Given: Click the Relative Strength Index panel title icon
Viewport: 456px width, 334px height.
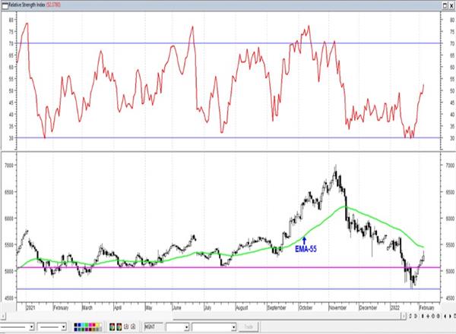Looking at the screenshot, I should click(5, 5).
